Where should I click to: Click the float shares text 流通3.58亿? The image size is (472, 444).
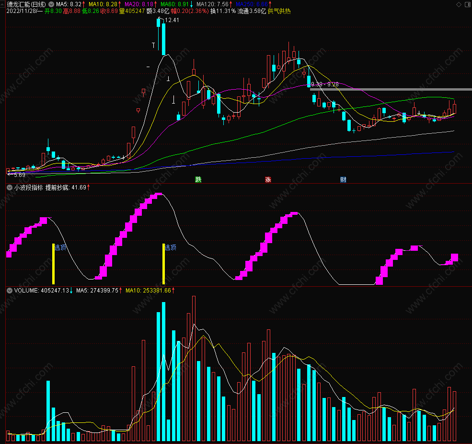pos(252,11)
